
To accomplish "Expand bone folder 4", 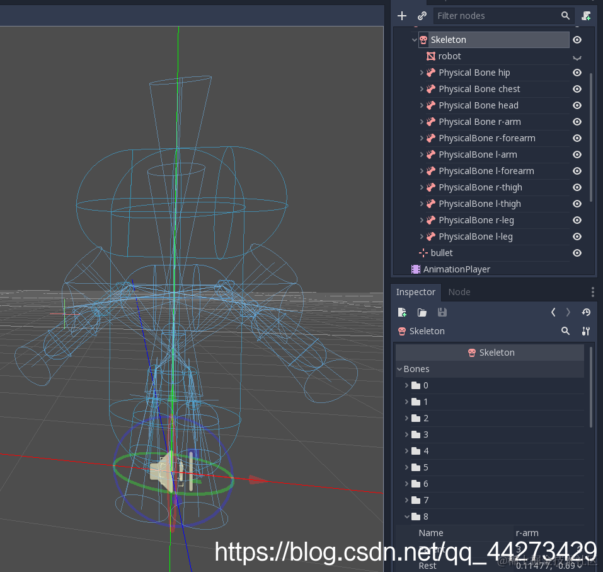I will point(406,451).
